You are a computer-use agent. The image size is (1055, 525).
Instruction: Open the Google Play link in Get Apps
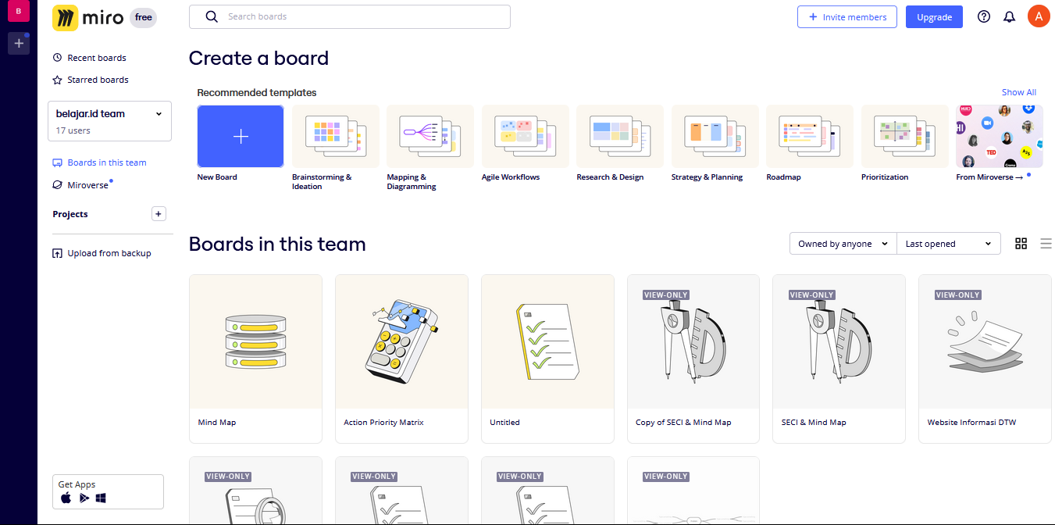[84, 498]
